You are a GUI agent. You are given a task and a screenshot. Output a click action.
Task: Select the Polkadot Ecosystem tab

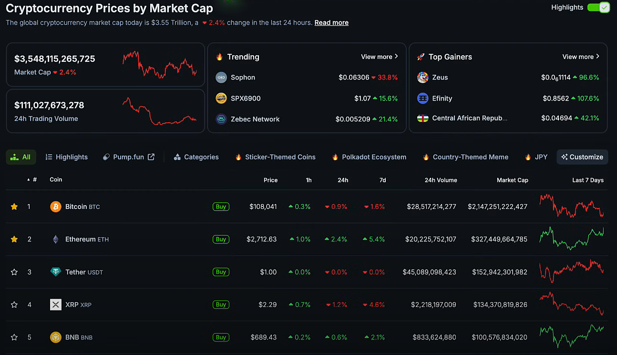tap(369, 157)
